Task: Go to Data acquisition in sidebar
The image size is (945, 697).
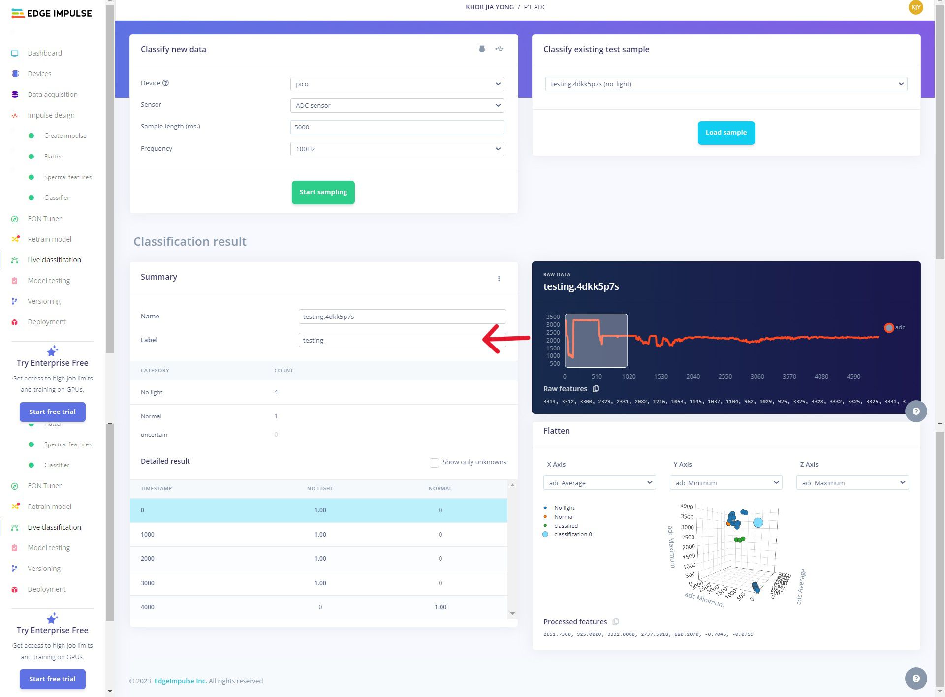Action: coord(52,95)
